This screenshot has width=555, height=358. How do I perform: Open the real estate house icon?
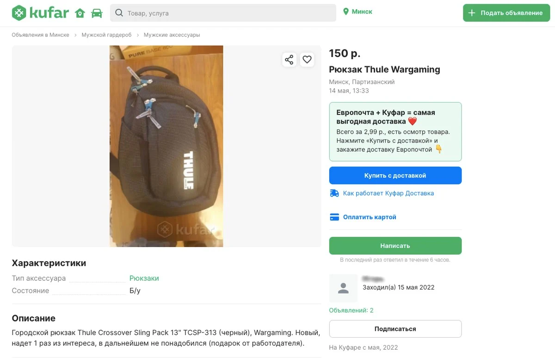(x=80, y=13)
